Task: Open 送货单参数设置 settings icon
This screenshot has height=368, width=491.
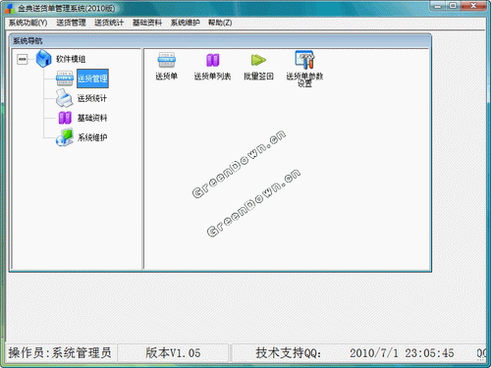Action: pos(304,60)
